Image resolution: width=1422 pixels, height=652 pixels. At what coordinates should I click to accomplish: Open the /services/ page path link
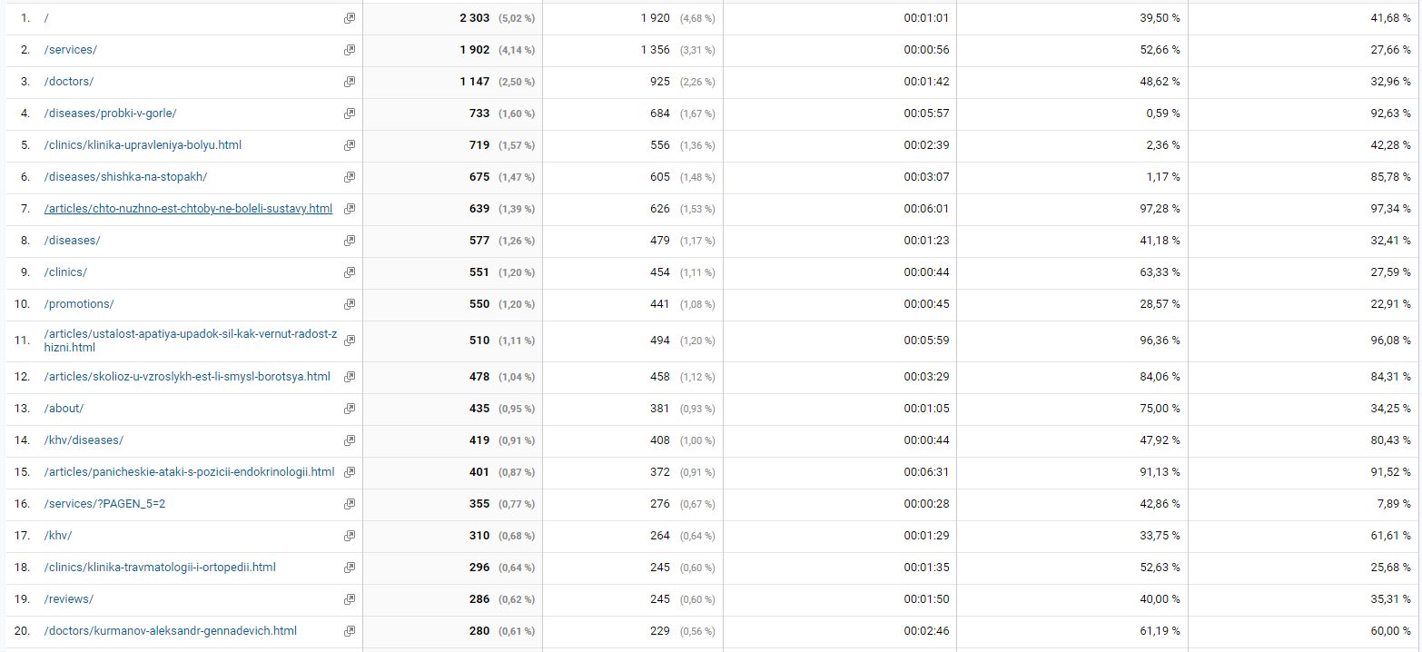click(x=70, y=50)
